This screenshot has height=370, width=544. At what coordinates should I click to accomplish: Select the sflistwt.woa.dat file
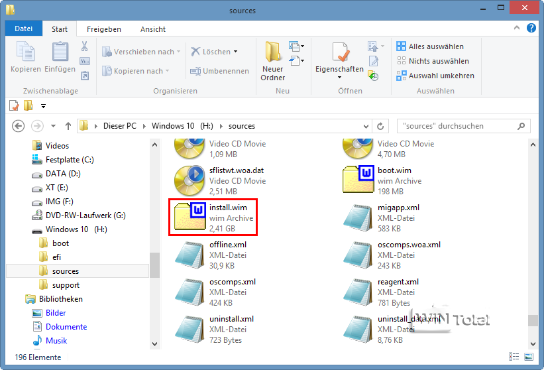(220, 180)
